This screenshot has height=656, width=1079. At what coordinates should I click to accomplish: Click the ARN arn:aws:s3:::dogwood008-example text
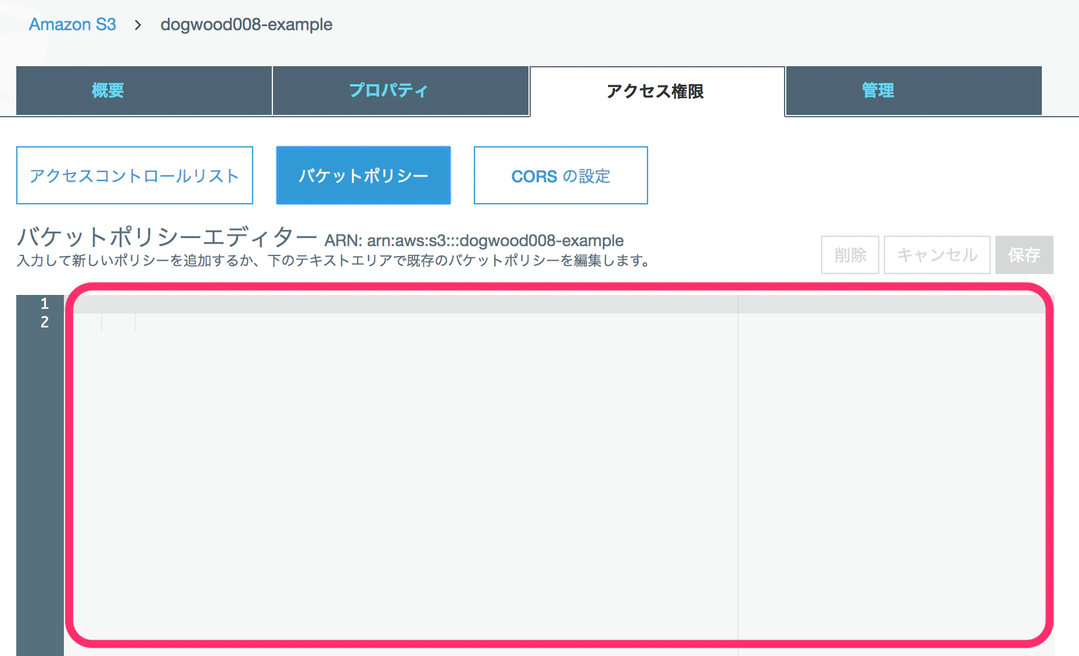(x=474, y=240)
